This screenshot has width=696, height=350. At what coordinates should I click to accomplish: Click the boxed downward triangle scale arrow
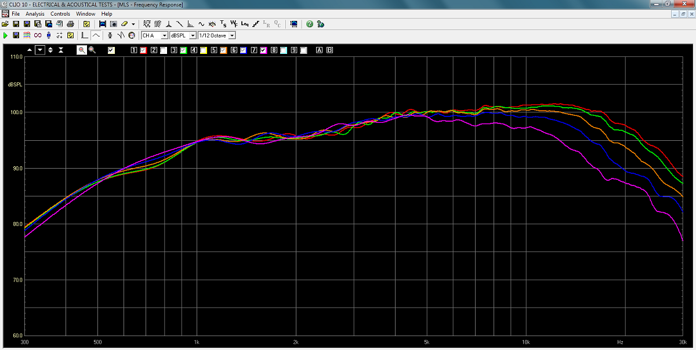40,50
